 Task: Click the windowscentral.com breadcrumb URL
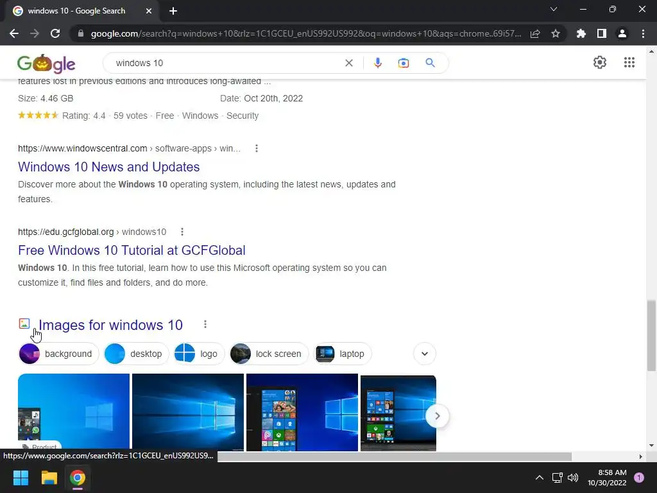[129, 148]
